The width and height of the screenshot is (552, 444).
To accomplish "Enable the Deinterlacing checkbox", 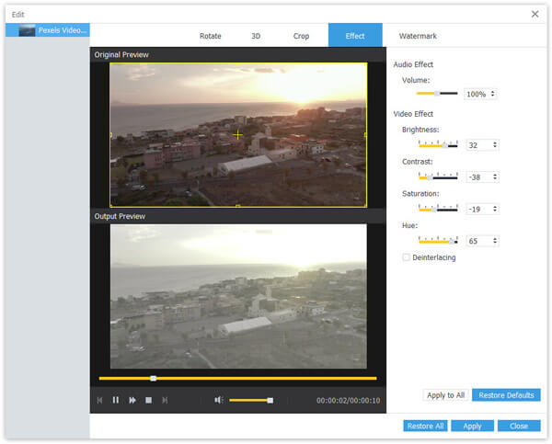I will tap(406, 257).
